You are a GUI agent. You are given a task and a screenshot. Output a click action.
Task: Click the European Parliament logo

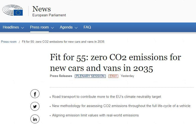click(13, 11)
